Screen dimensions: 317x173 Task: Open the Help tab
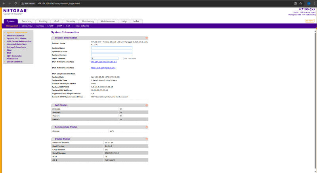click(124, 21)
